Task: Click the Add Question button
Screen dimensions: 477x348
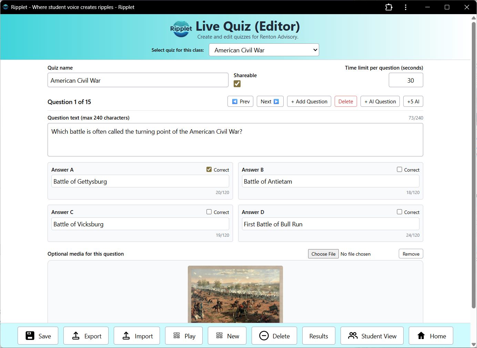Action: [x=309, y=101]
